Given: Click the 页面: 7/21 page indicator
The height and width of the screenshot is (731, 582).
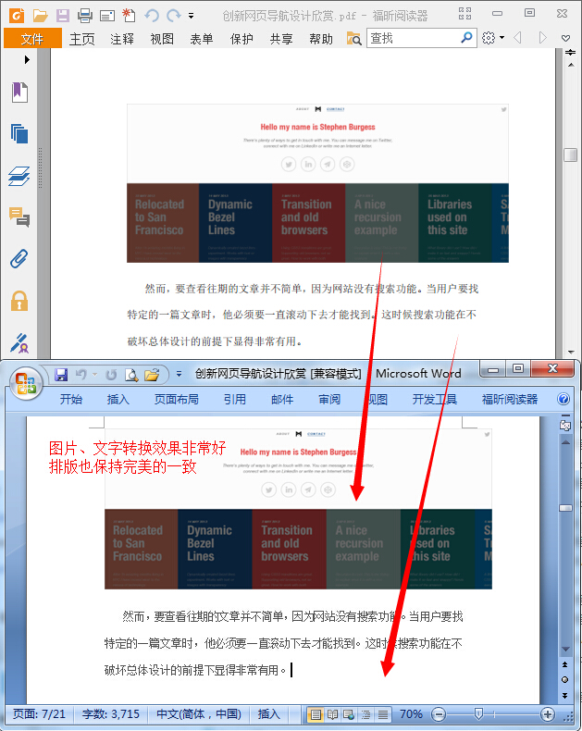Looking at the screenshot, I should 39,714.
